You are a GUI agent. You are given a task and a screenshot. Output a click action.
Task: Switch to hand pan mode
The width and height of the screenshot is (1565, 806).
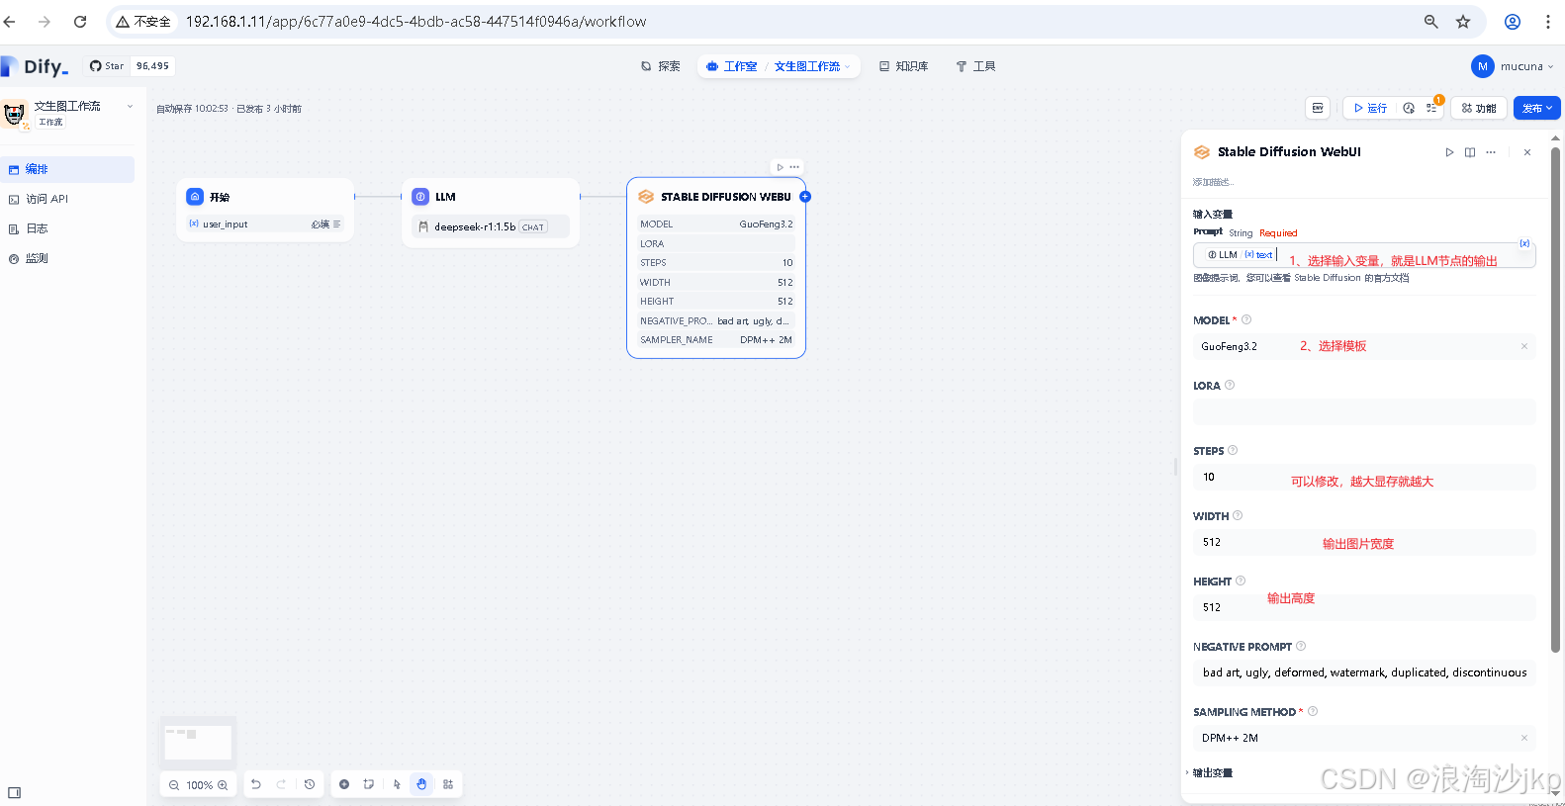(421, 784)
